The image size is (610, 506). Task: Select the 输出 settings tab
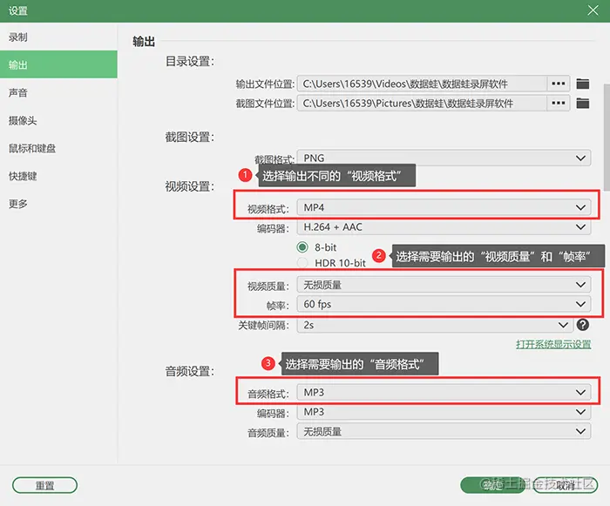point(58,64)
